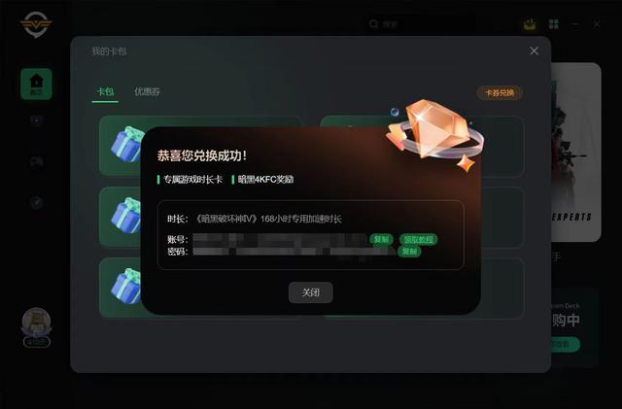The width and height of the screenshot is (622, 409).
Task: Switch to the 优惠券 tab
Action: tap(147, 91)
